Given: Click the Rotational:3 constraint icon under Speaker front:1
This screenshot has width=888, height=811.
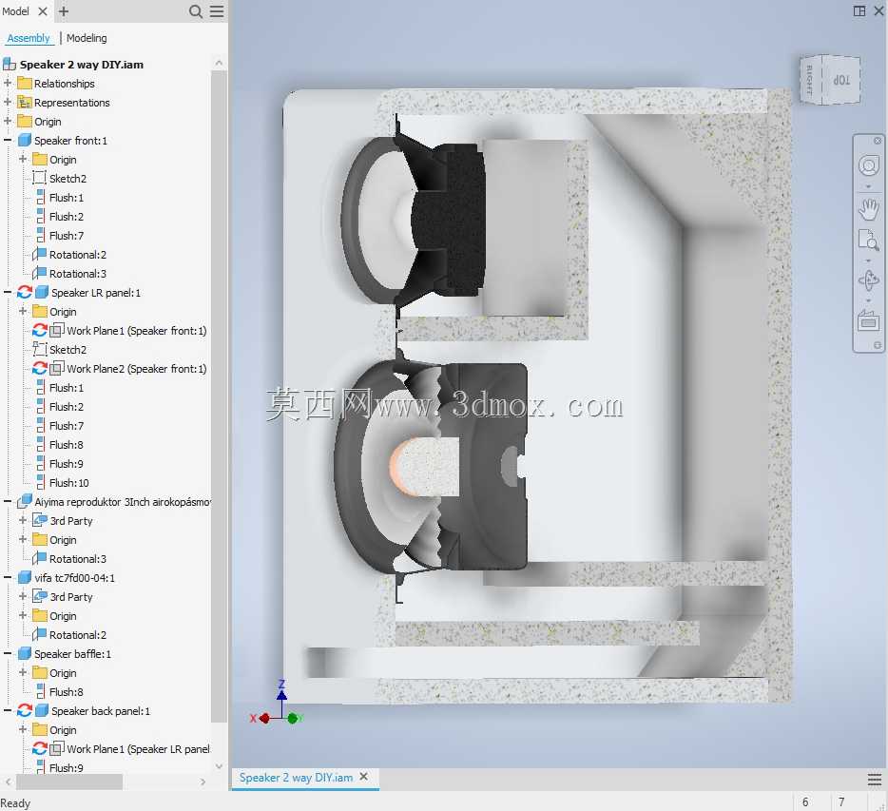Looking at the screenshot, I should pyautogui.click(x=40, y=273).
